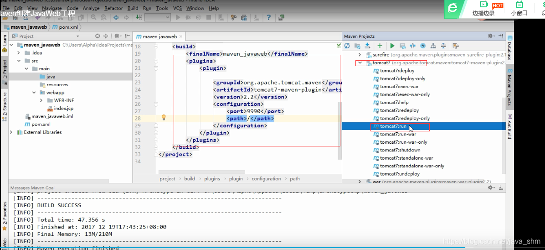Open the run configuration combo box
The image size is (545, 250).
click(158, 17)
